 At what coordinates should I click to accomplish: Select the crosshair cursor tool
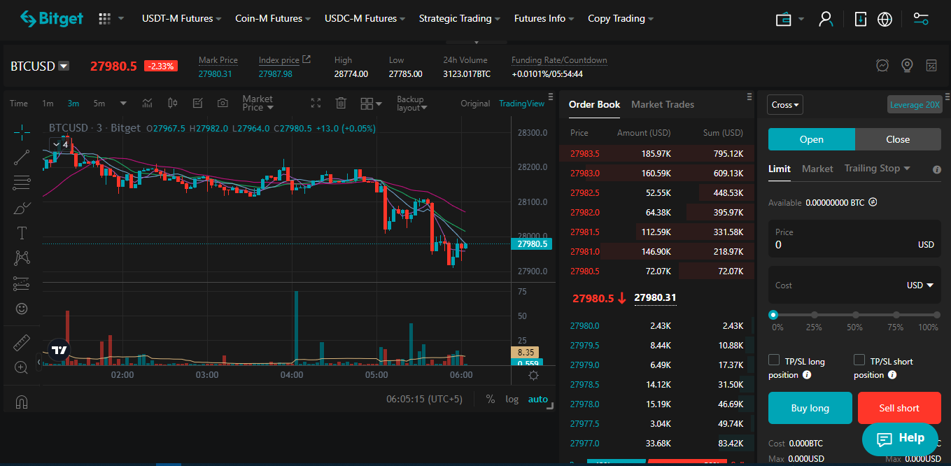click(22, 131)
